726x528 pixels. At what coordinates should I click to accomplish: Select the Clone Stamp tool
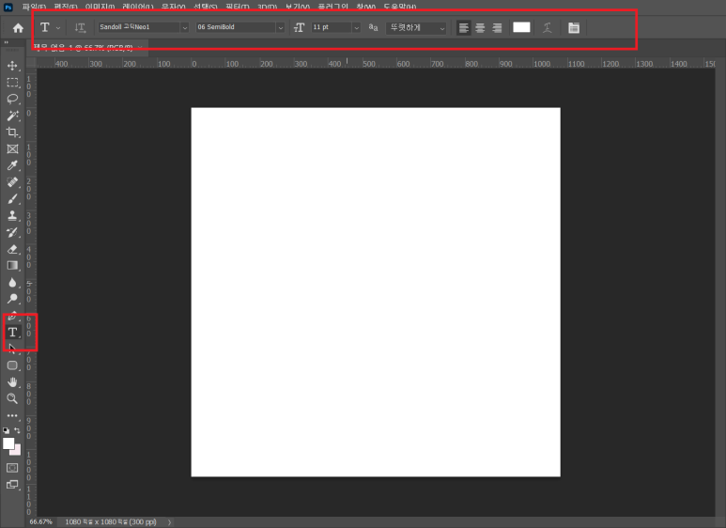12,215
